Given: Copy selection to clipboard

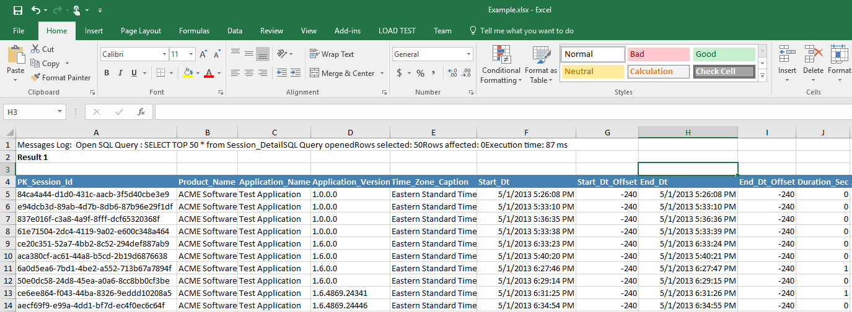Looking at the screenshot, I should click(x=45, y=64).
